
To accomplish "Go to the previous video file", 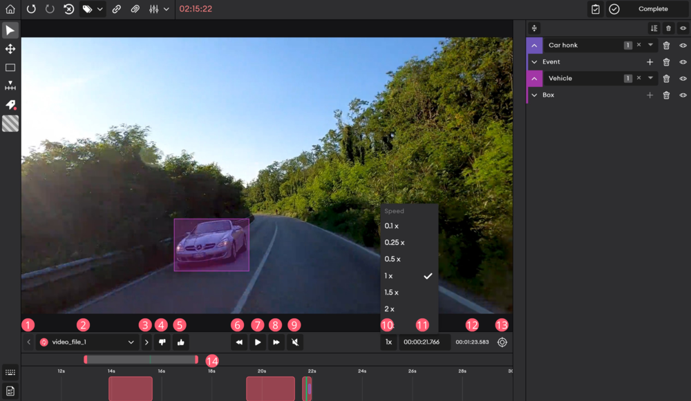I will click(28, 342).
